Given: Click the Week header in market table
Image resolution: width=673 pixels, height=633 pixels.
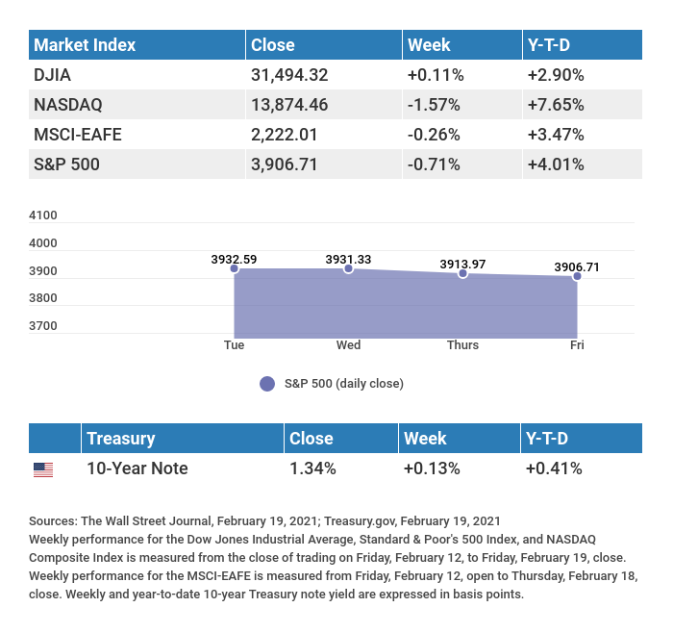Looking at the screenshot, I should pos(429,45).
